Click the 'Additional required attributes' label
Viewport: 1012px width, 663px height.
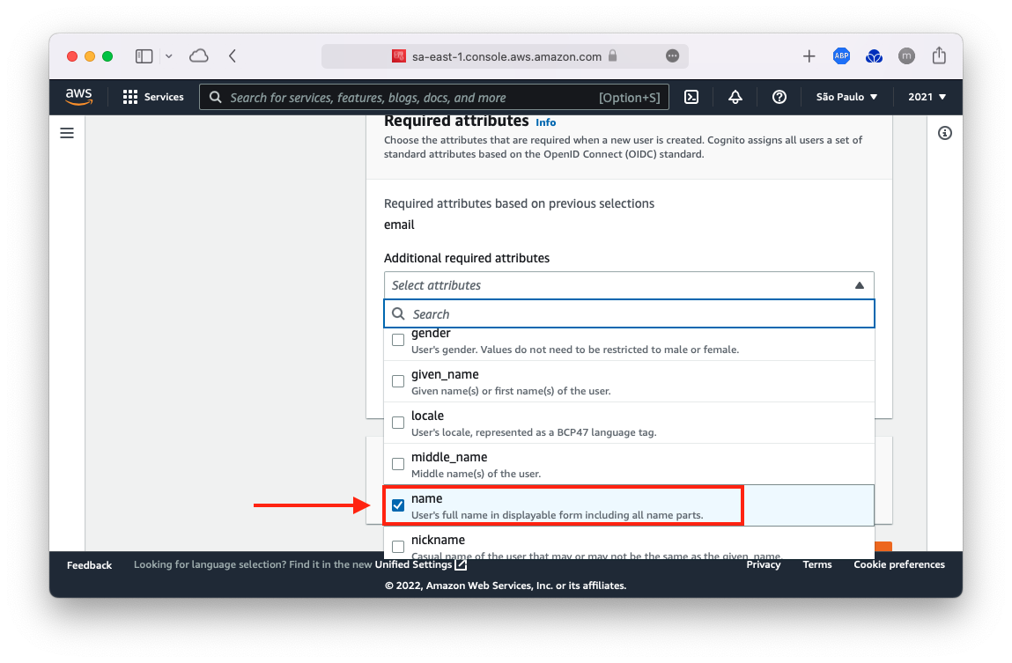tap(467, 258)
